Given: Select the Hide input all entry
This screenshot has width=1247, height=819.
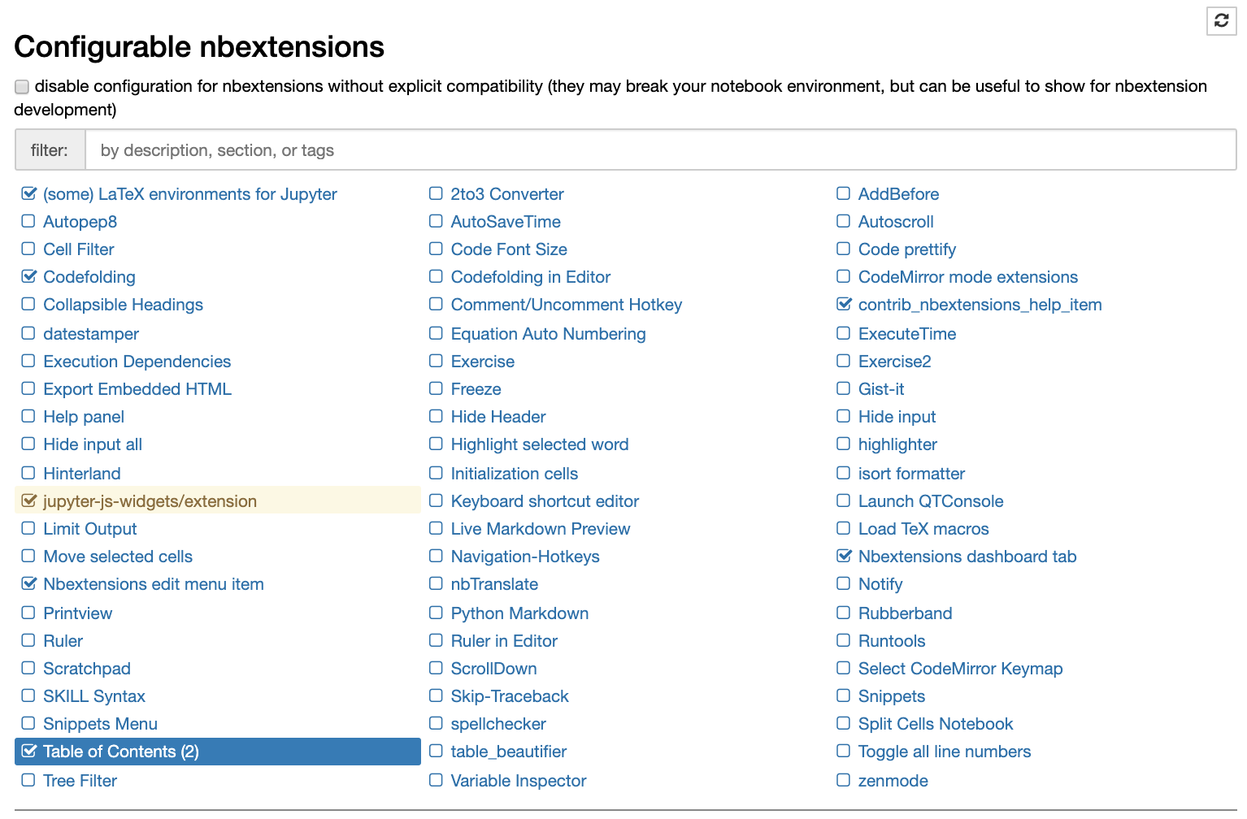Looking at the screenshot, I should click(x=93, y=444).
